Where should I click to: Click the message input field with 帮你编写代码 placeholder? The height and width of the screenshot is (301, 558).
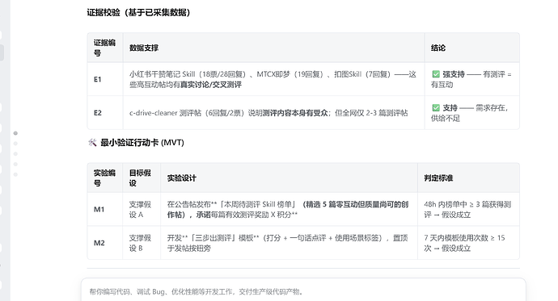(x=303, y=291)
